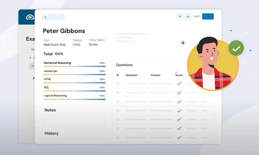Viewport: 259px width, 155px height.
Task: Go to previous candidate with up chevron
Action: click(188, 17)
